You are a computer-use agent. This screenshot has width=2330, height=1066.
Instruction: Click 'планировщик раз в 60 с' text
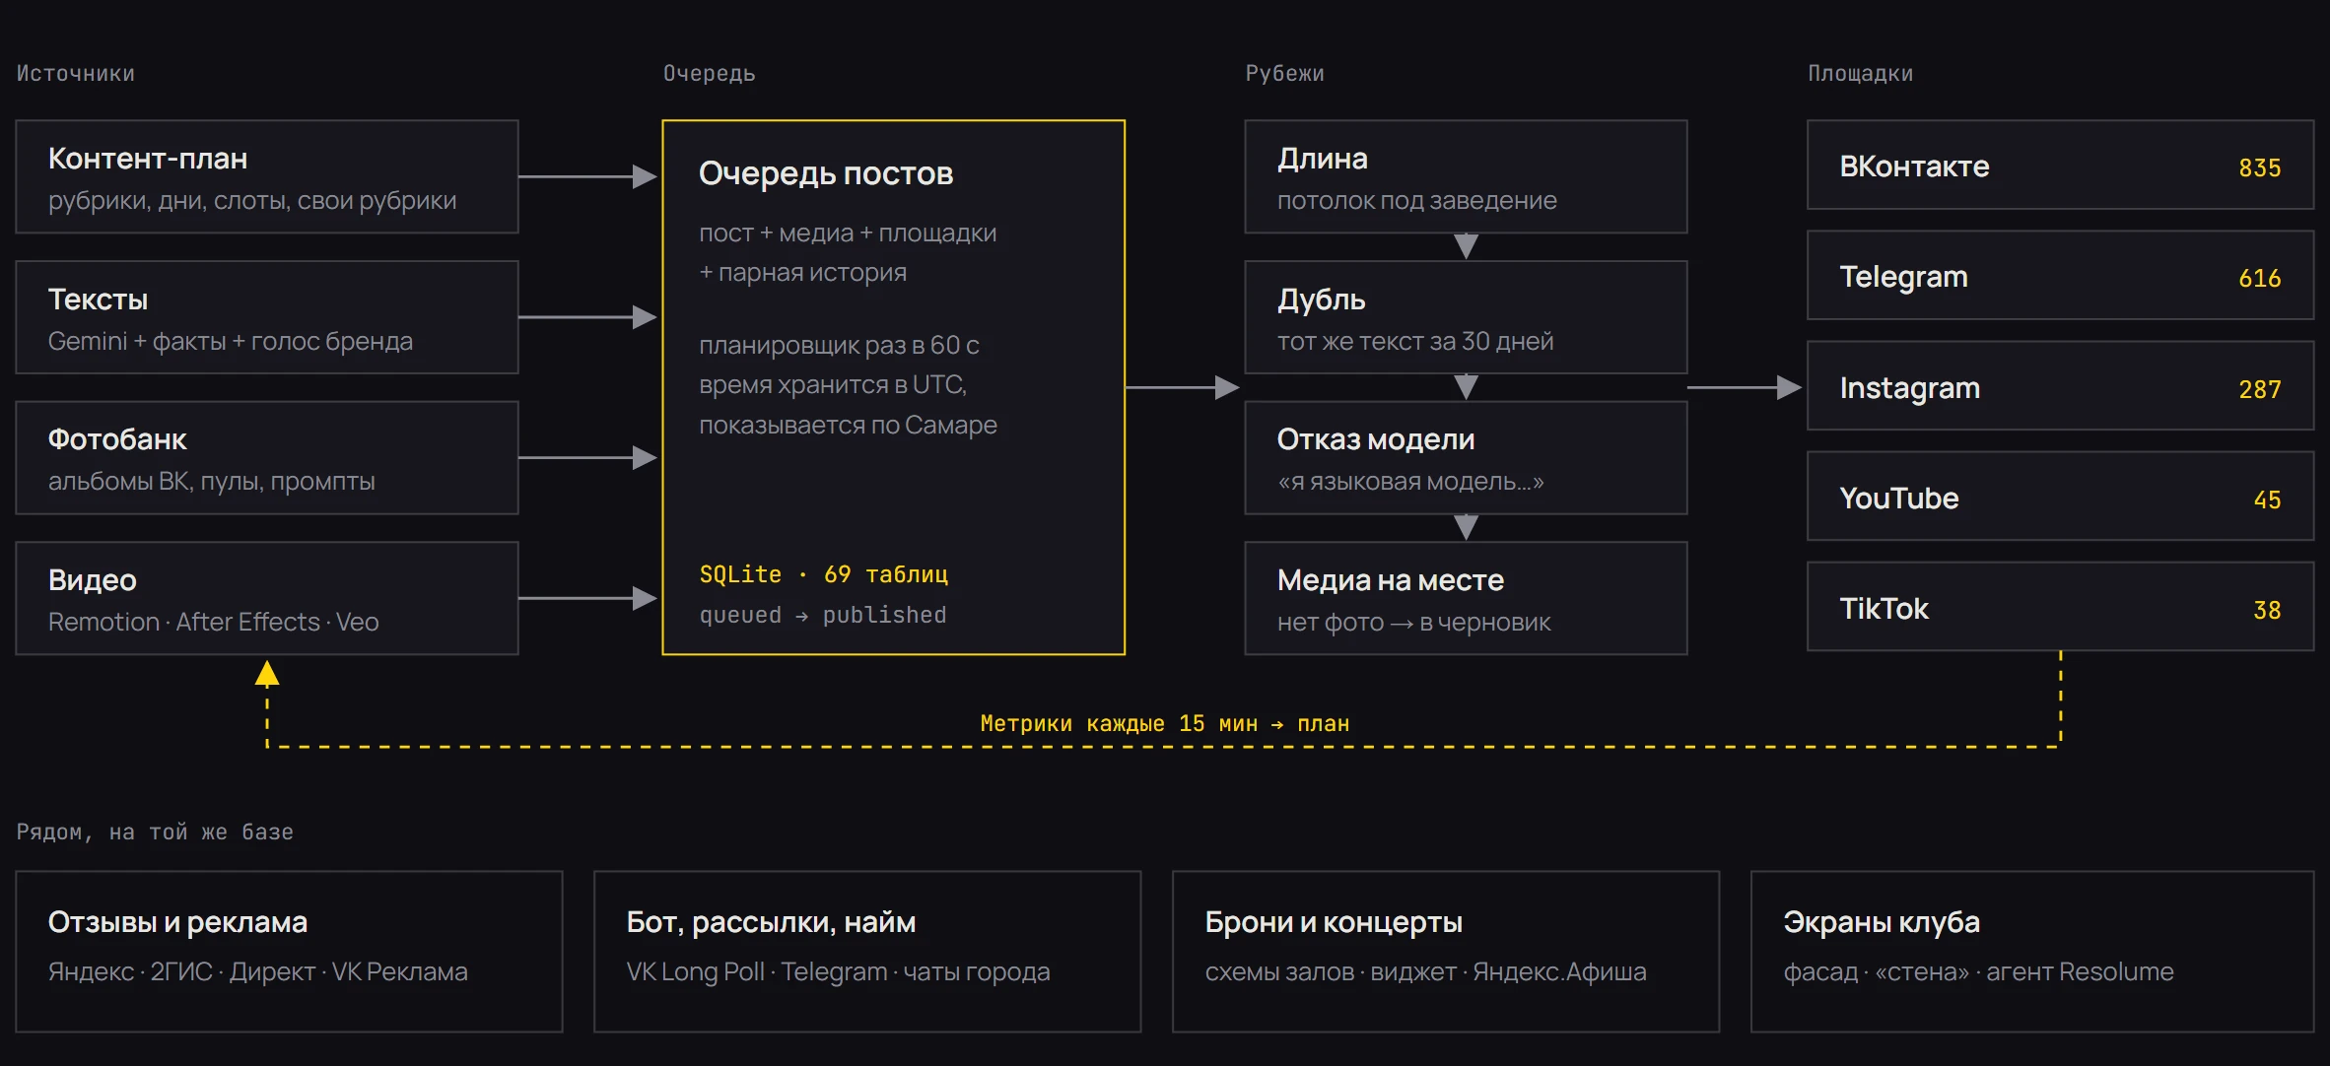point(839,346)
